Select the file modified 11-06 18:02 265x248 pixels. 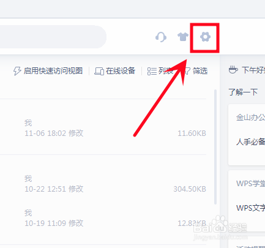pos(103,127)
